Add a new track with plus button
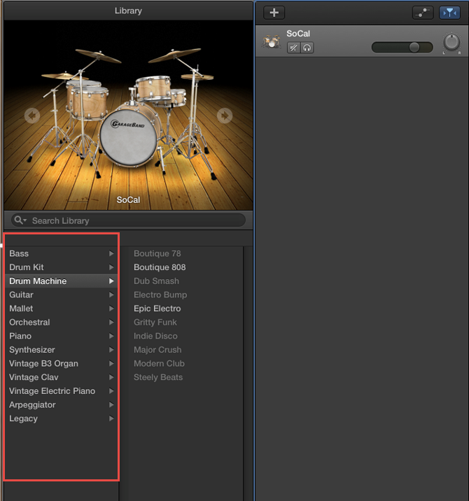Screen dimensions: 469x501 coord(274,13)
